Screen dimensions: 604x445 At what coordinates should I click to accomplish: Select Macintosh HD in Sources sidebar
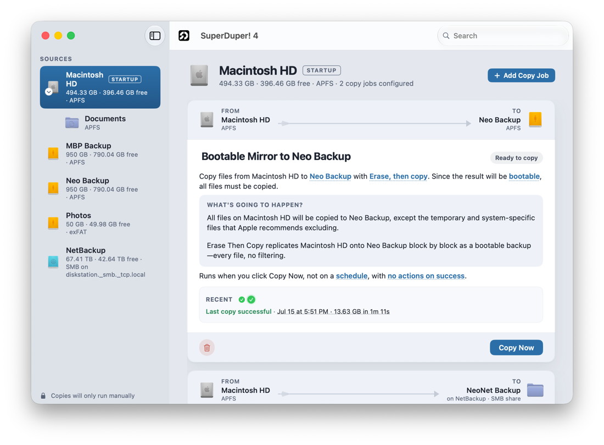[100, 87]
